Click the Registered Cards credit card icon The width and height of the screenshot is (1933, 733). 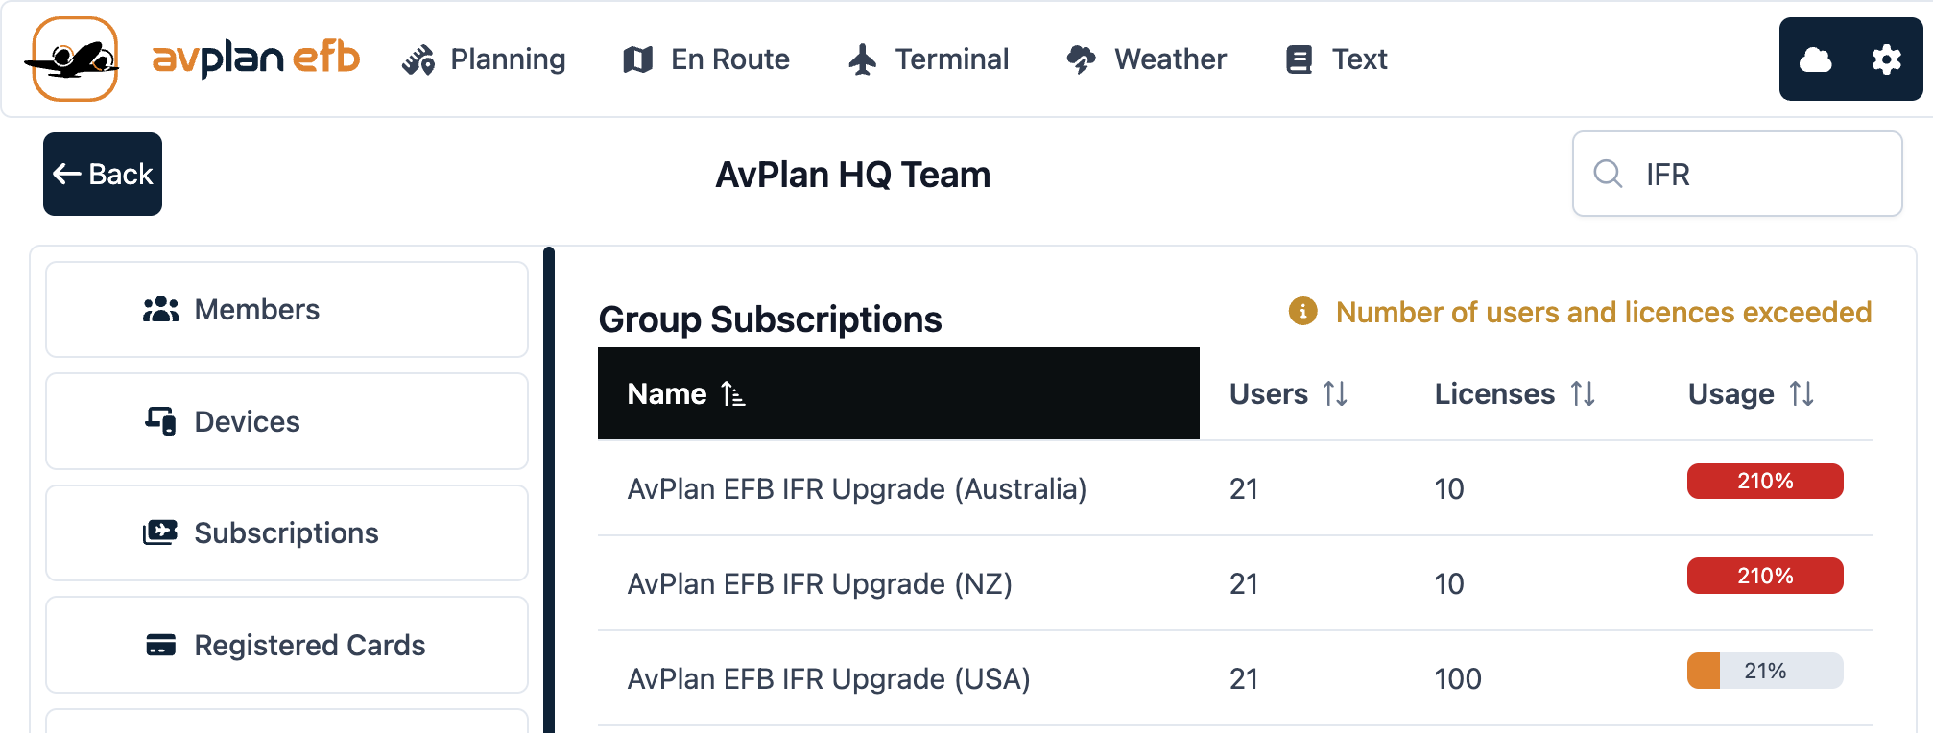[x=160, y=645]
